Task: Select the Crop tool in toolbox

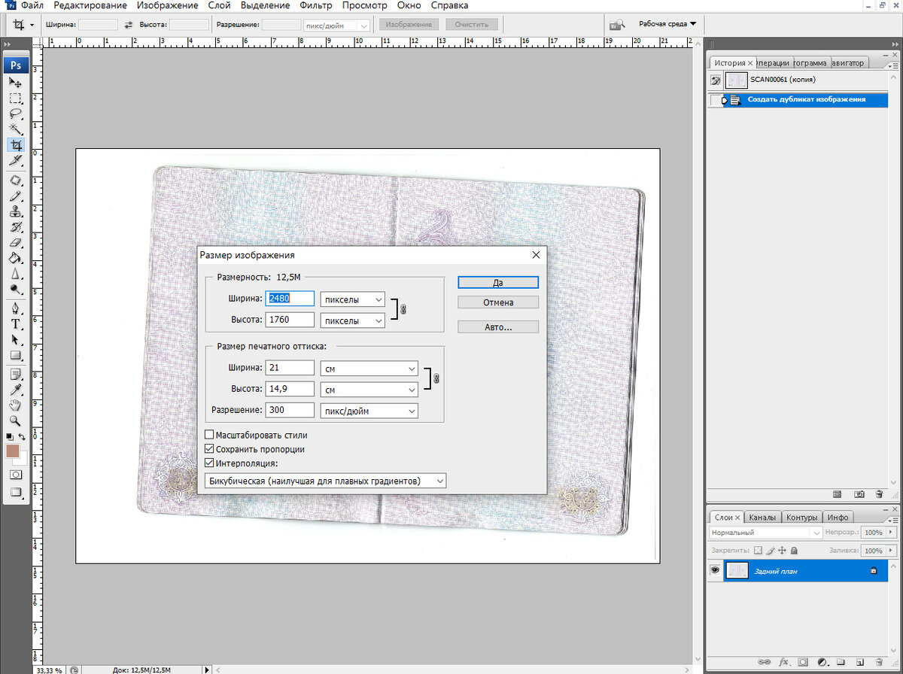Action: 15,145
